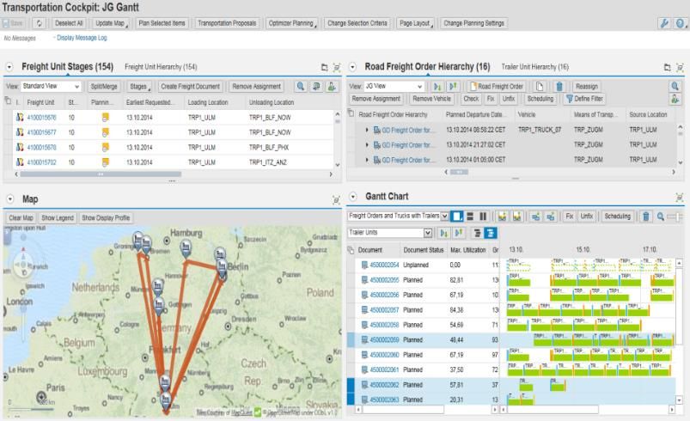Open the Display Message Log link
The image size is (690, 421).
tap(82, 38)
